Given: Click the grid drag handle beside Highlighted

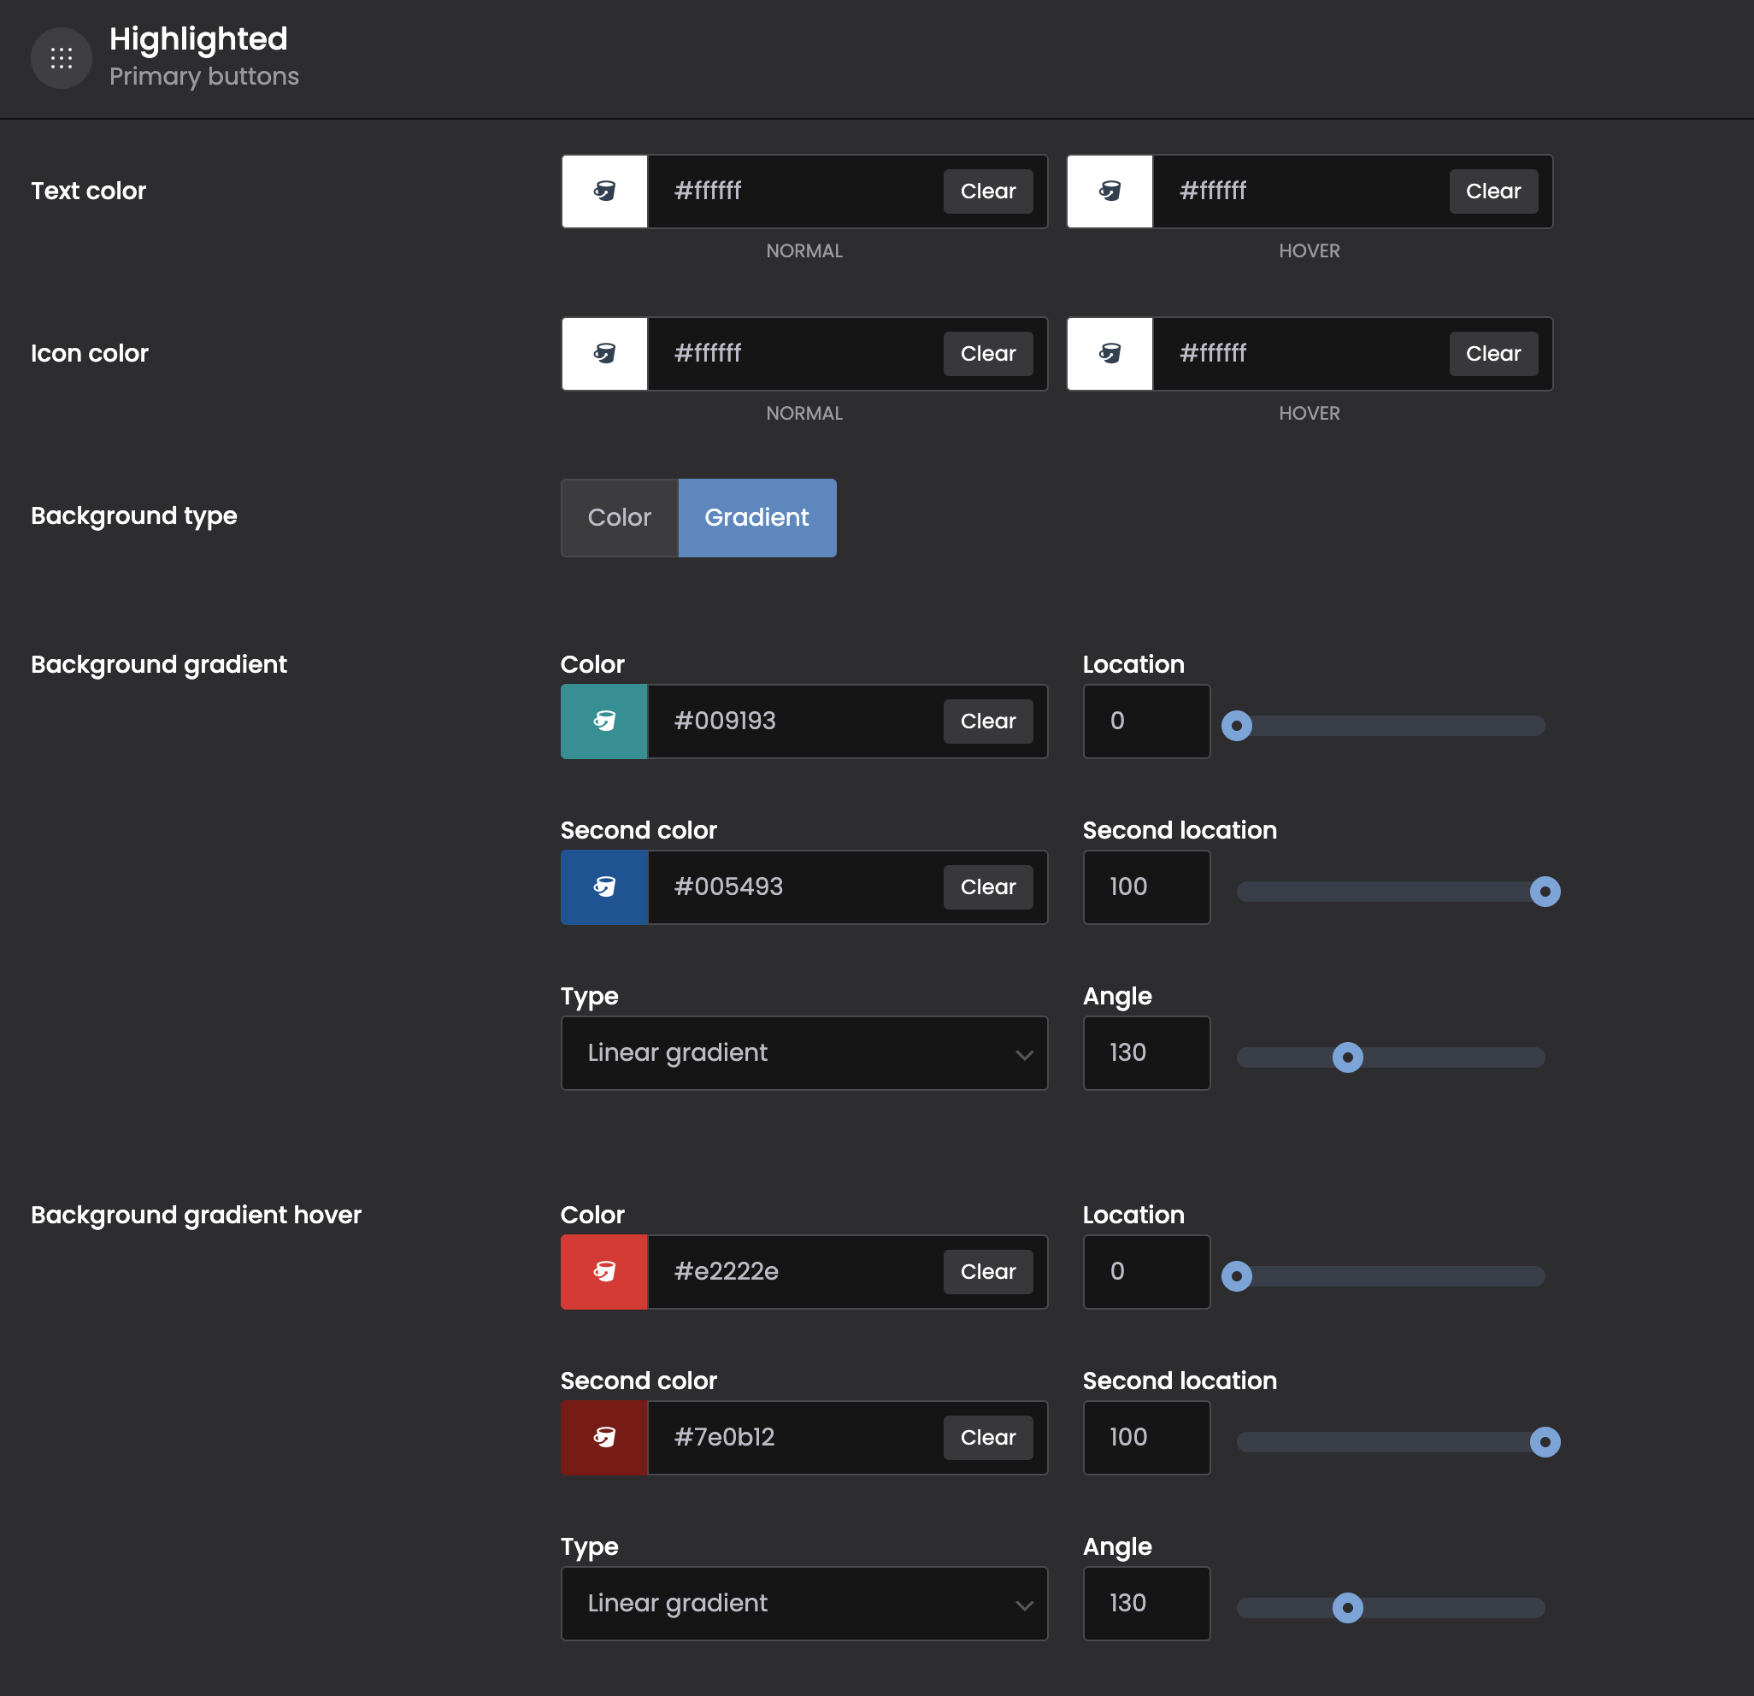Looking at the screenshot, I should click(x=61, y=59).
